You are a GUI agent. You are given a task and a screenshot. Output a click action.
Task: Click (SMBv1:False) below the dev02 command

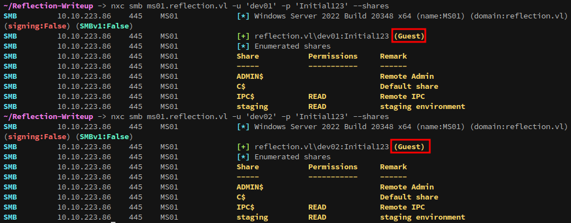(x=104, y=137)
